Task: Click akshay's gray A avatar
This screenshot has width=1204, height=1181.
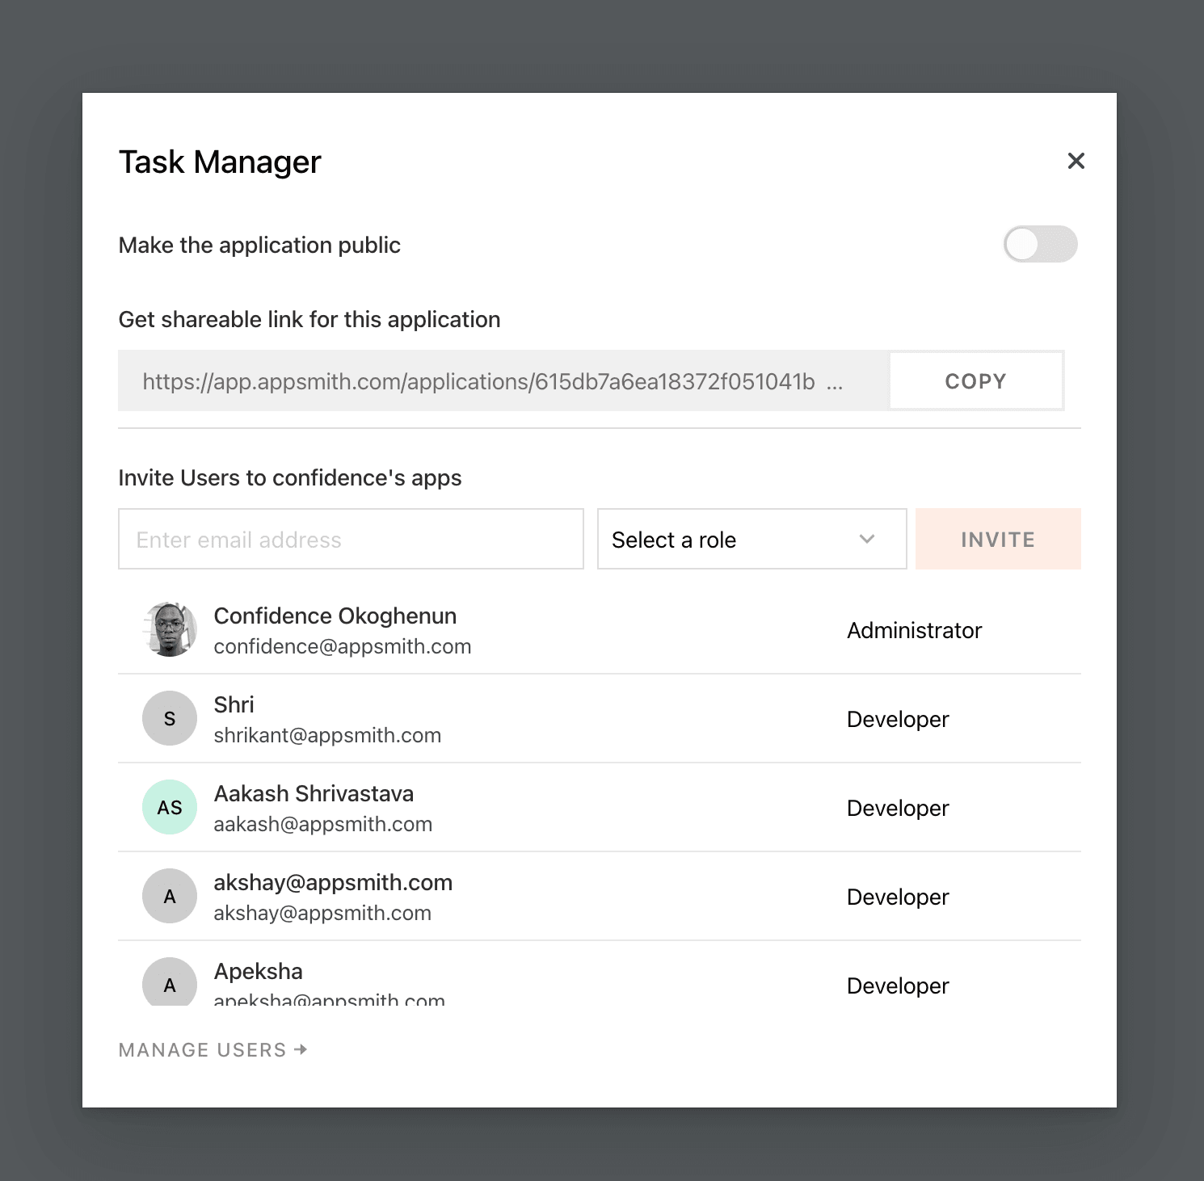Action: click(170, 896)
